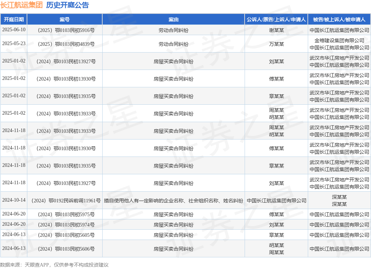This screenshot has height=268, width=371.
Task: Click case number (2024)鄂0103民初5974号
Action: (x=66, y=225)
